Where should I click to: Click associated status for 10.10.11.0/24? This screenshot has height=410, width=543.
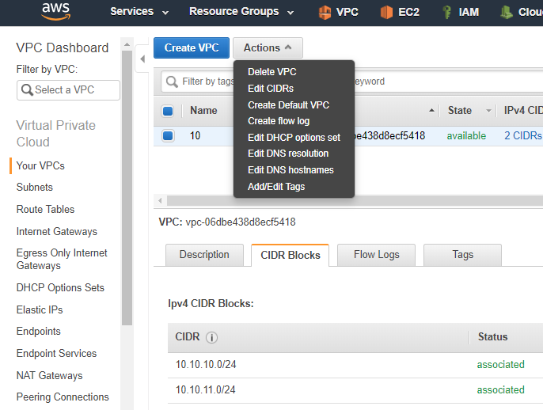(500, 389)
